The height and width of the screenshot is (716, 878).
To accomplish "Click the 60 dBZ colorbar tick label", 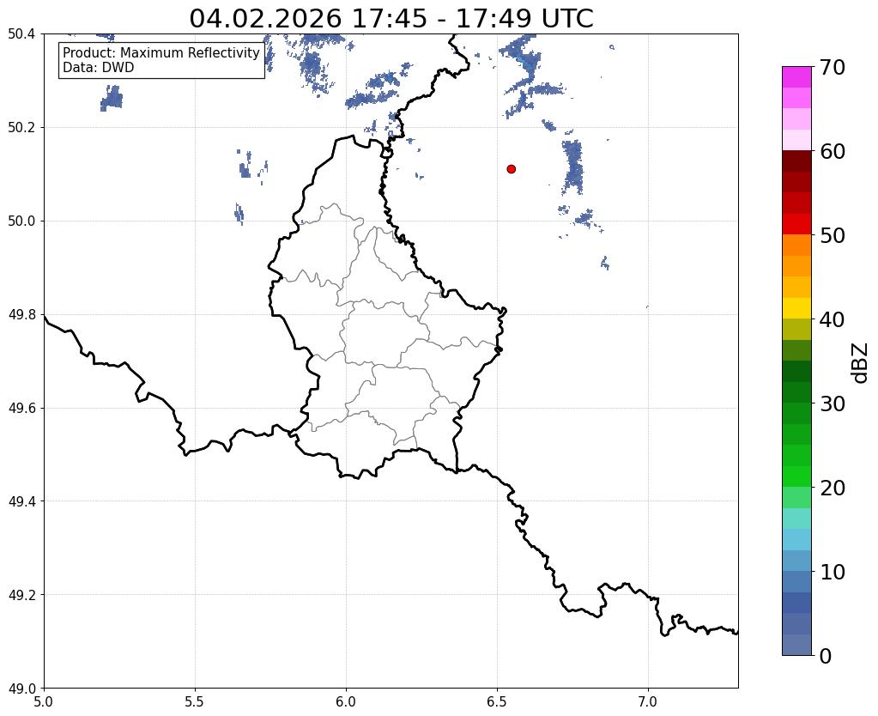I will 833,151.
